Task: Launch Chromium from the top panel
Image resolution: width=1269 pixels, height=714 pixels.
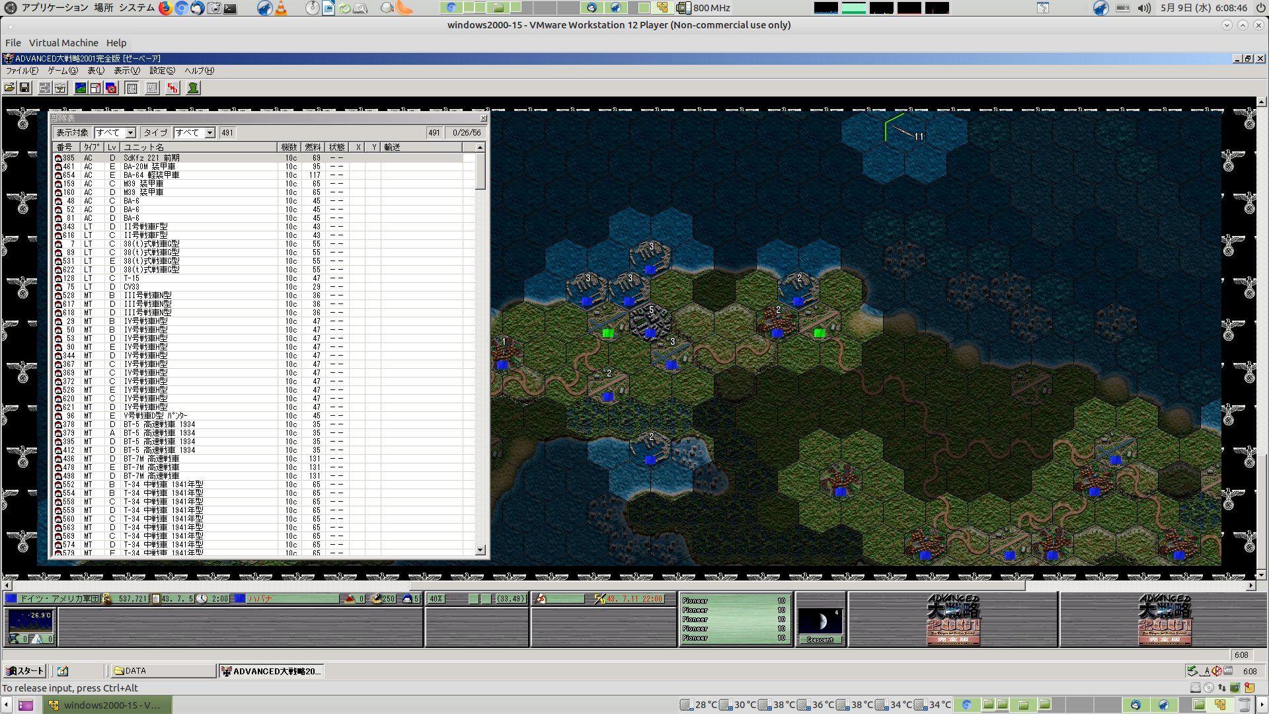Action: click(180, 8)
